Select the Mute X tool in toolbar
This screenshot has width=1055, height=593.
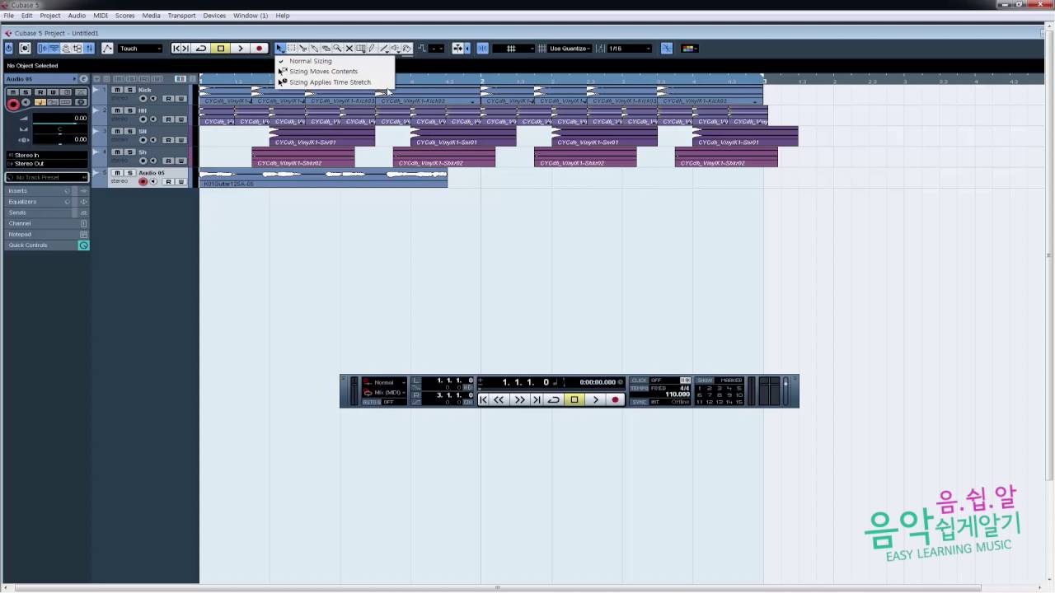click(x=349, y=49)
